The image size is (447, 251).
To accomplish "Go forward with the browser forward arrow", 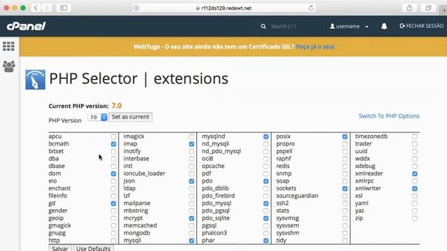I will tap(47, 8).
